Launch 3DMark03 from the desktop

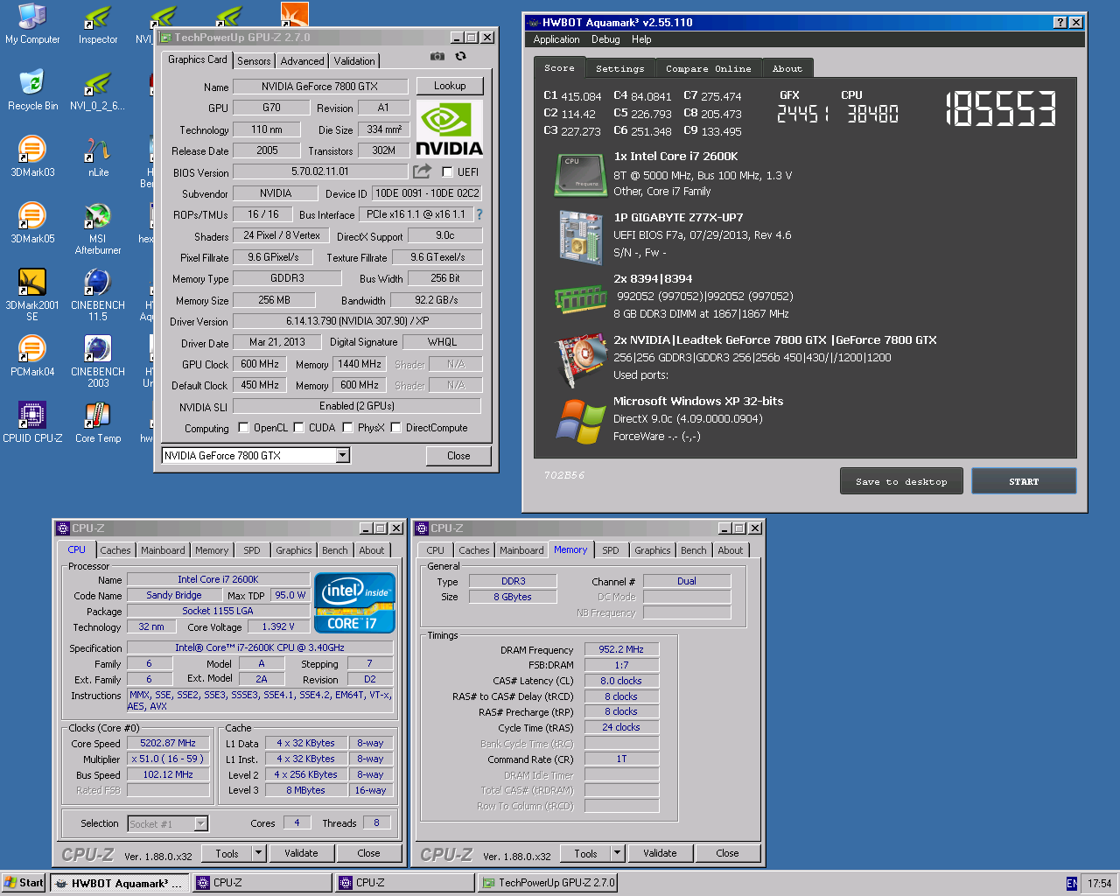(32, 157)
